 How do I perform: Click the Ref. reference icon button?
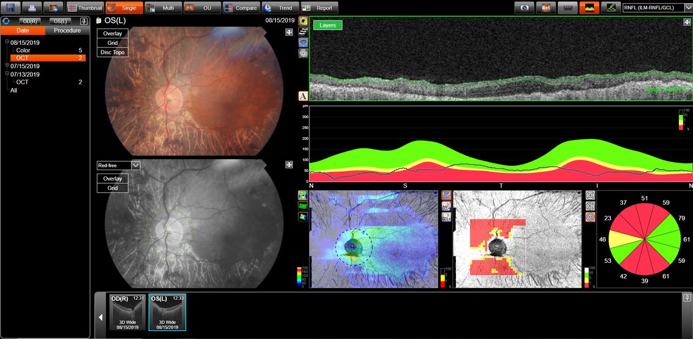click(546, 8)
